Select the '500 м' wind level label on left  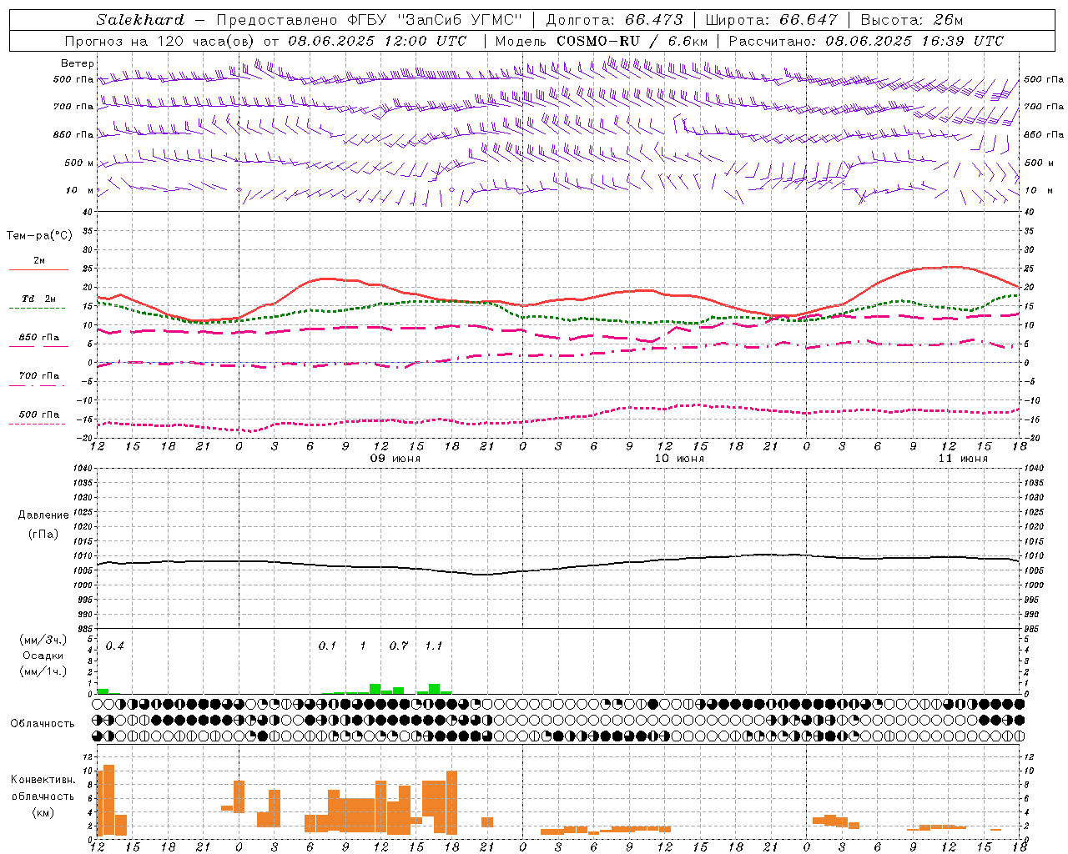click(80, 163)
